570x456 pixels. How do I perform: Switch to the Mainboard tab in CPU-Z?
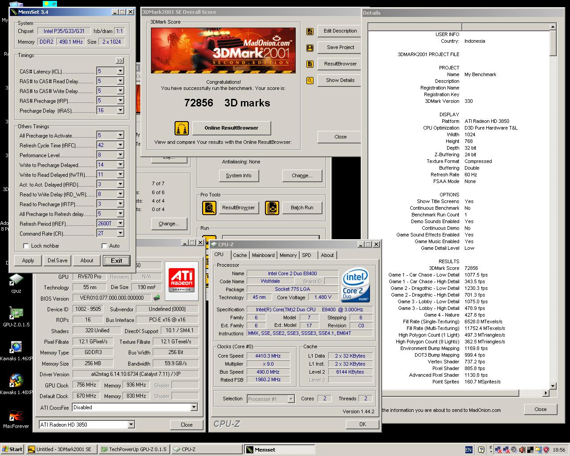pos(263,255)
